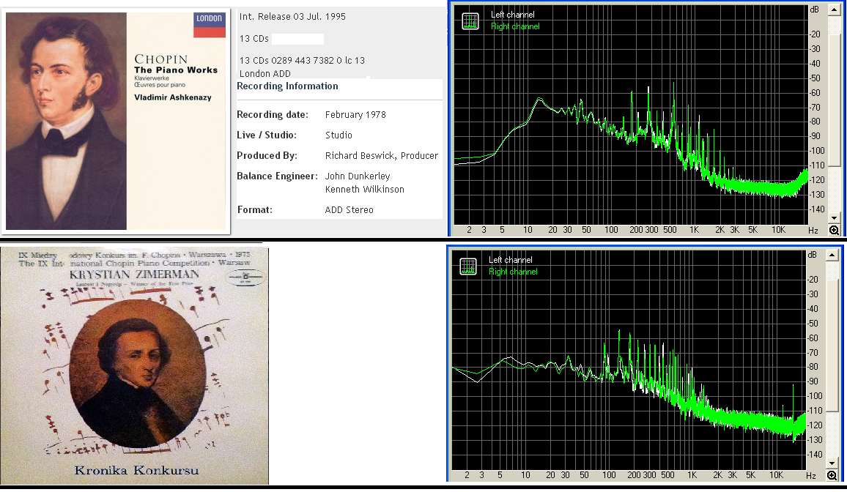Click the "Int. Release 03 Jul. 1995" text

pyautogui.click(x=292, y=17)
